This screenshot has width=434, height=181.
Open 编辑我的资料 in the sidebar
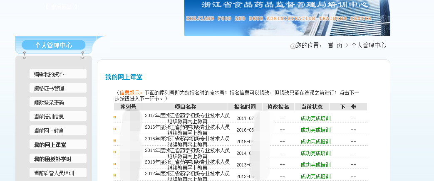pyautogui.click(x=58, y=74)
